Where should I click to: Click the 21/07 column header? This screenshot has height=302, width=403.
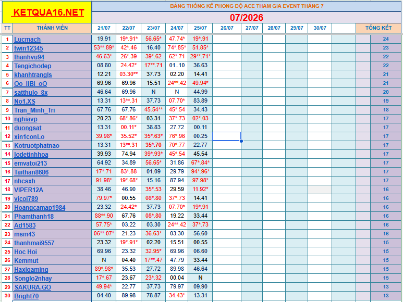click(x=104, y=28)
